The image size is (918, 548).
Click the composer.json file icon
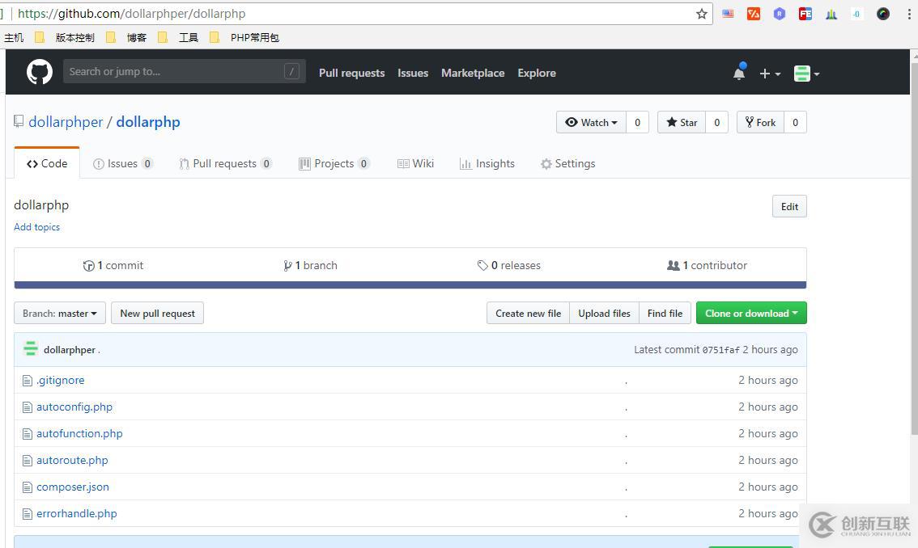click(27, 487)
